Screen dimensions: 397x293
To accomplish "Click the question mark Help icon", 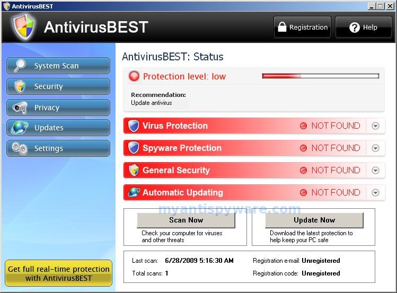I will pos(354,28).
